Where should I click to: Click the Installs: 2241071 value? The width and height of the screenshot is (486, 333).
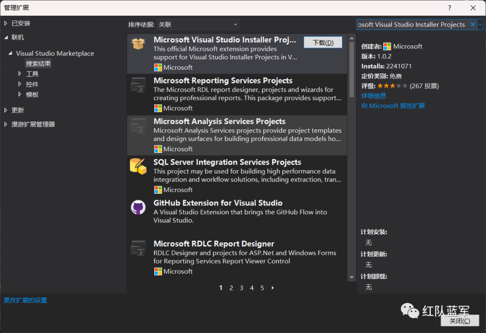click(387, 66)
